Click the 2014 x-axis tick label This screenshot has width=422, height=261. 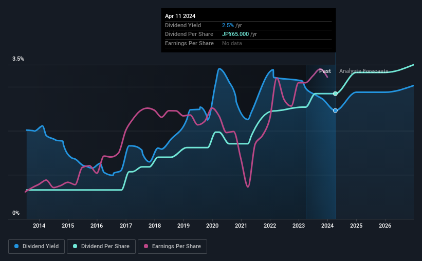tap(39, 226)
